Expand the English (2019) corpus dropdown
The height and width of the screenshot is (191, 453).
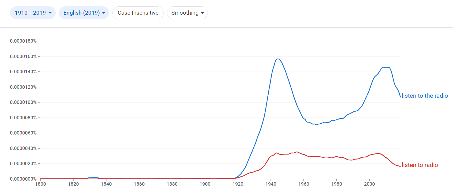coord(84,13)
